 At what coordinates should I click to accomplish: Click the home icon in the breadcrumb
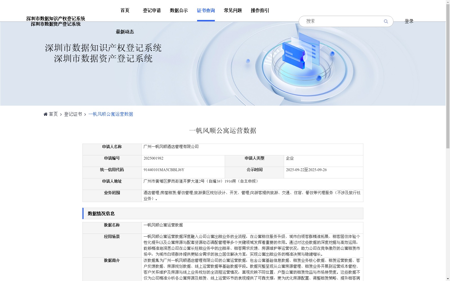click(x=45, y=114)
